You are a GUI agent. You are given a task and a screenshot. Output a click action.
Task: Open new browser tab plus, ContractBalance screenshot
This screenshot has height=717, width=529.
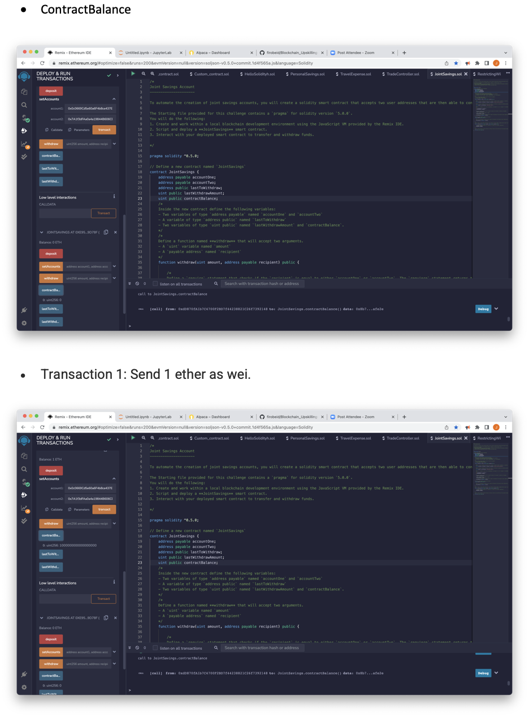[x=404, y=53]
